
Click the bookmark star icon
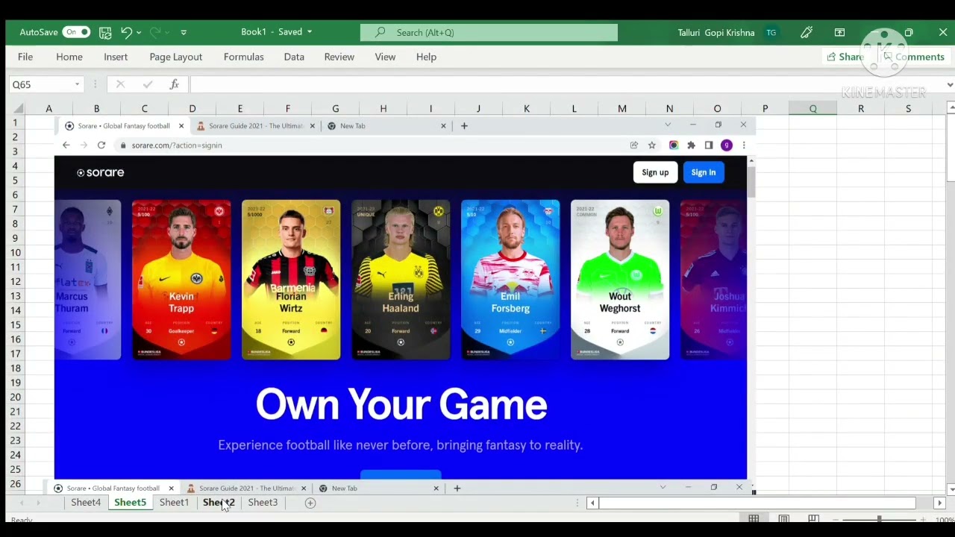[651, 145]
